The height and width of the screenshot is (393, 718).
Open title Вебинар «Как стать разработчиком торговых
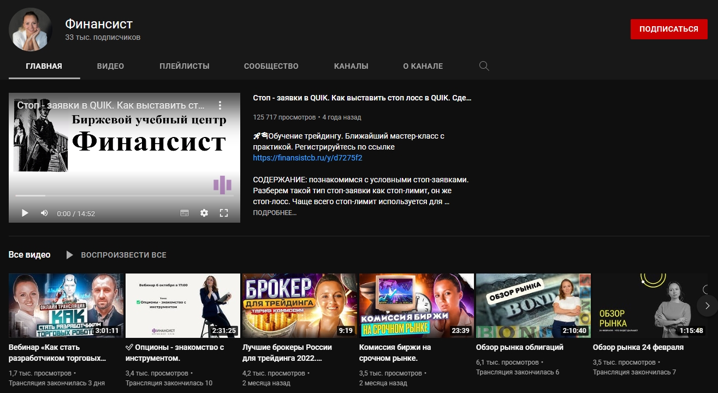57,353
